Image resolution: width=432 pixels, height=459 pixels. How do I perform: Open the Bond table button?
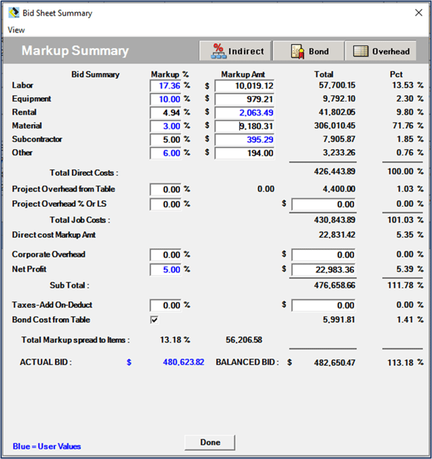(x=308, y=51)
